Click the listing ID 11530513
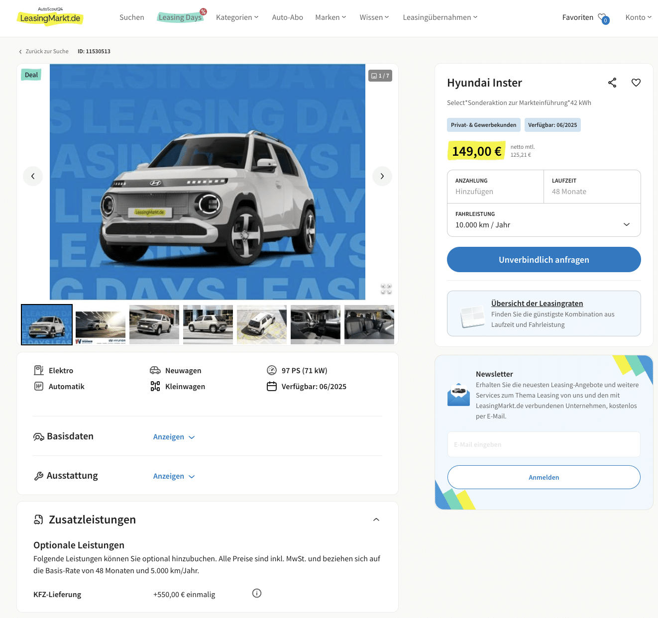The width and height of the screenshot is (658, 618). coord(94,51)
